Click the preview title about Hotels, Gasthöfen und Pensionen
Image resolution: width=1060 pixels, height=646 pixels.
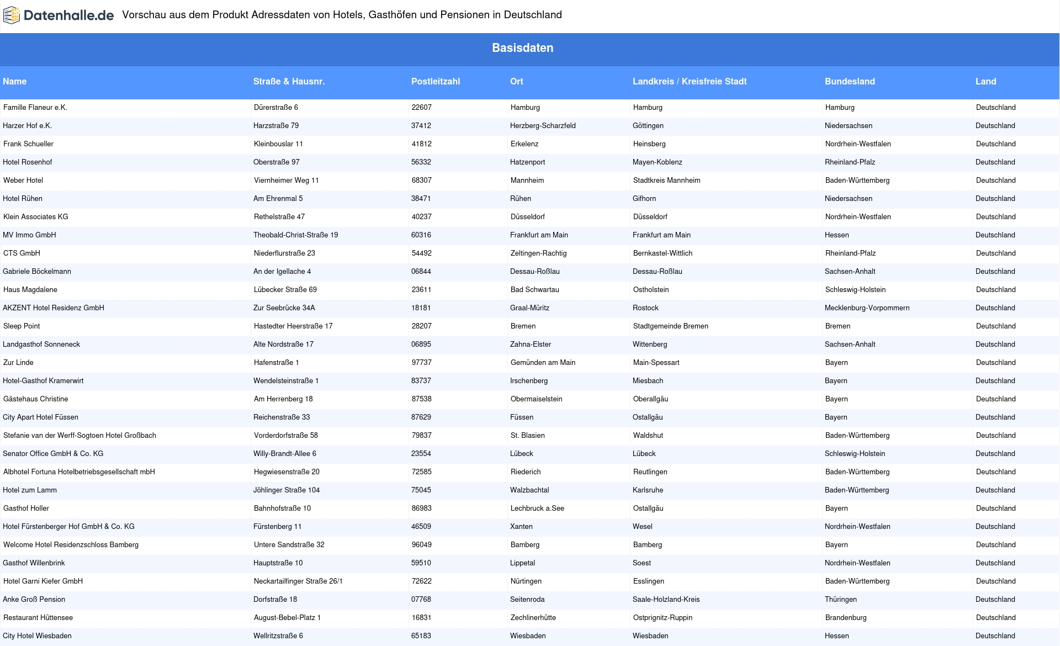pyautogui.click(x=342, y=15)
